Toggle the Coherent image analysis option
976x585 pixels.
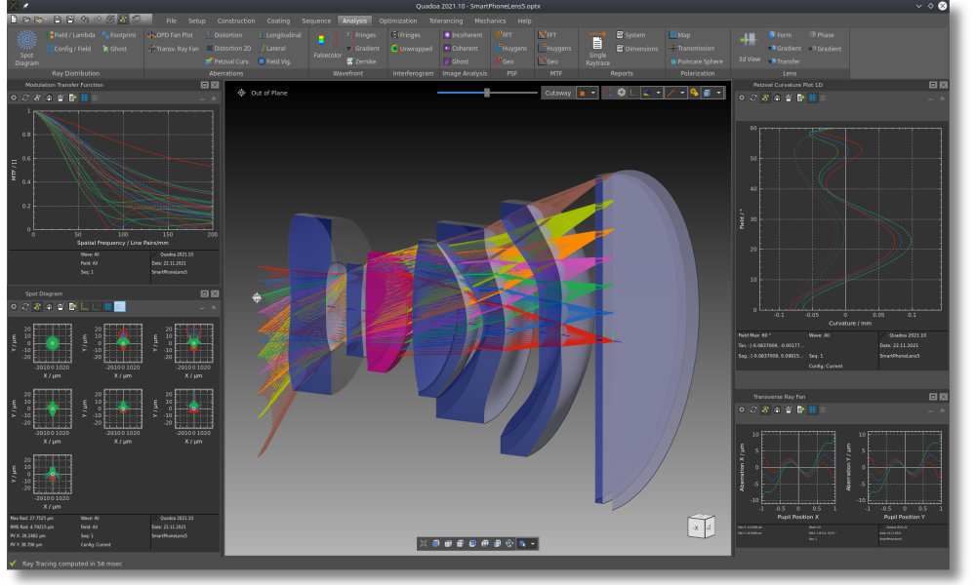(x=460, y=48)
